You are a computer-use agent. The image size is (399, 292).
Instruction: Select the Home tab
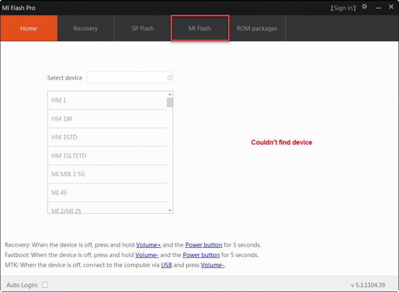point(29,28)
